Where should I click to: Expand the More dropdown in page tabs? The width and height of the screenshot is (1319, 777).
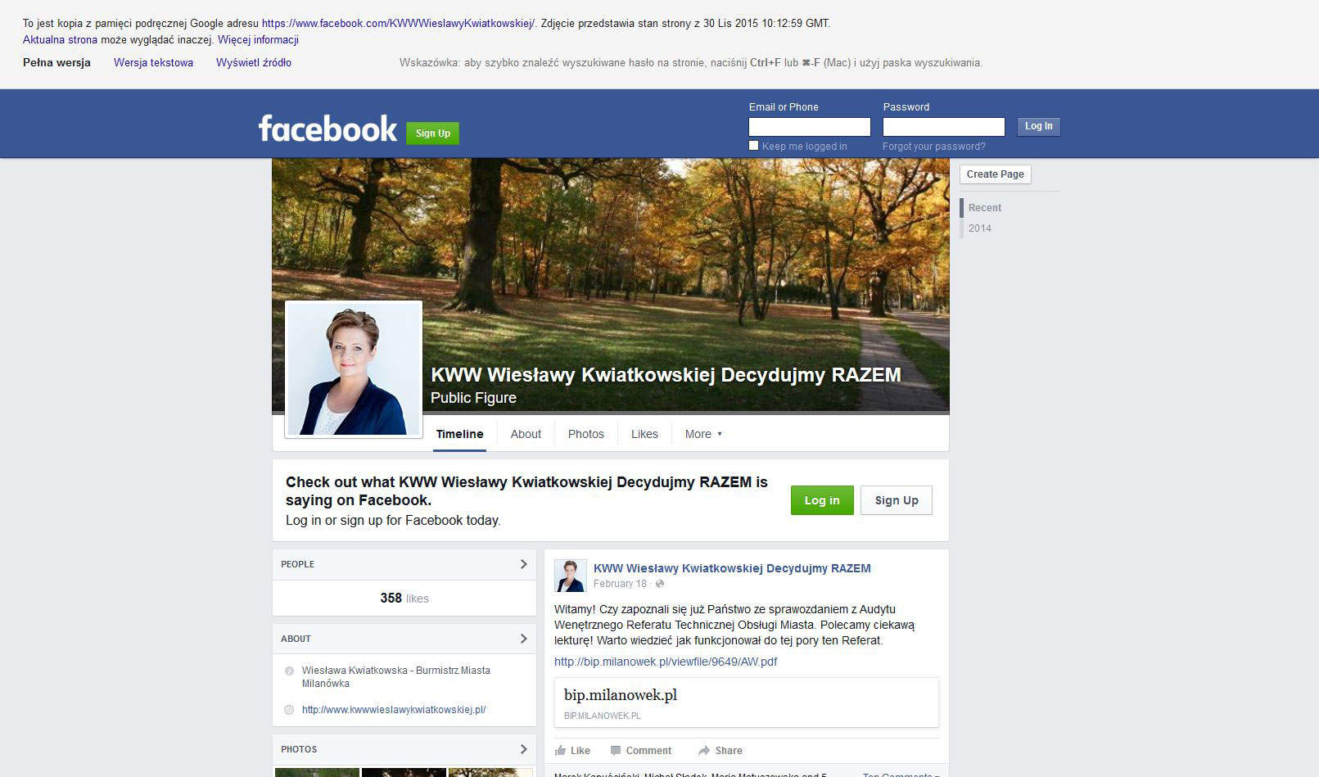(703, 434)
